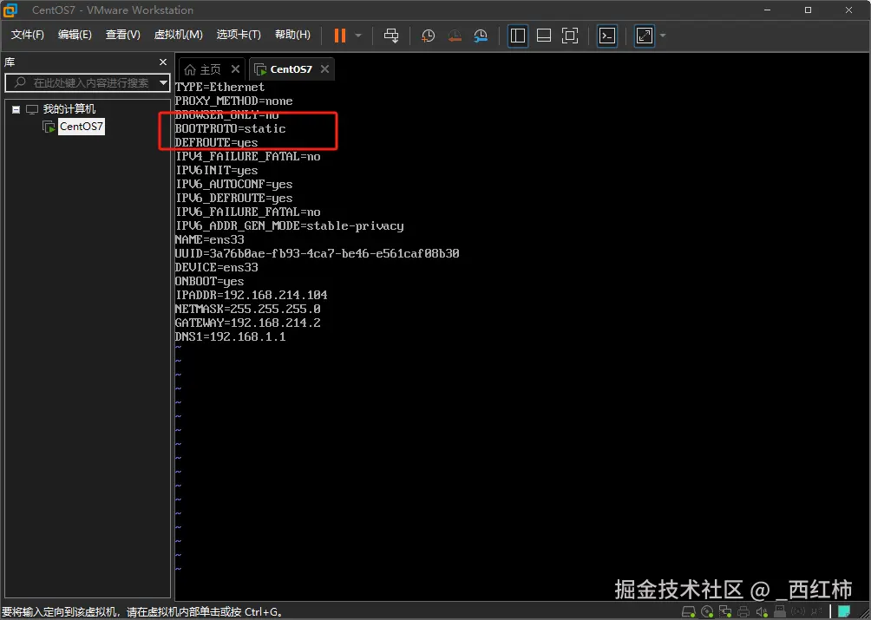
Task: Click the DNS1=192.168.1.1 line
Action: tap(230, 337)
